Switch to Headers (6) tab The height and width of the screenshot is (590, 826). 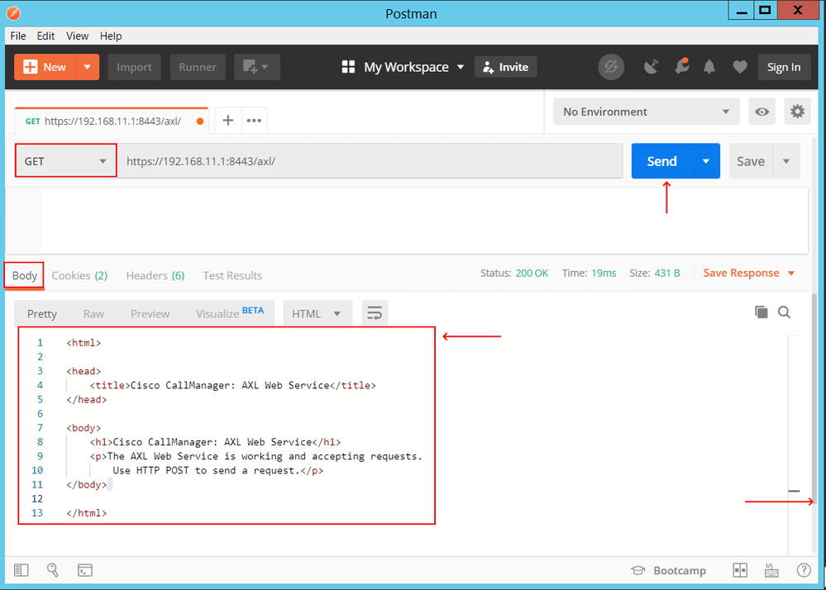click(155, 275)
